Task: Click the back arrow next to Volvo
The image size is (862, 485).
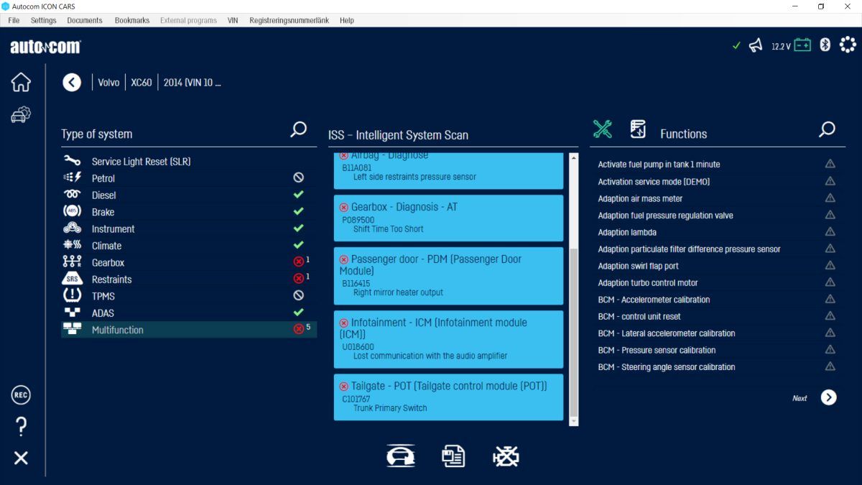Action: coord(72,83)
